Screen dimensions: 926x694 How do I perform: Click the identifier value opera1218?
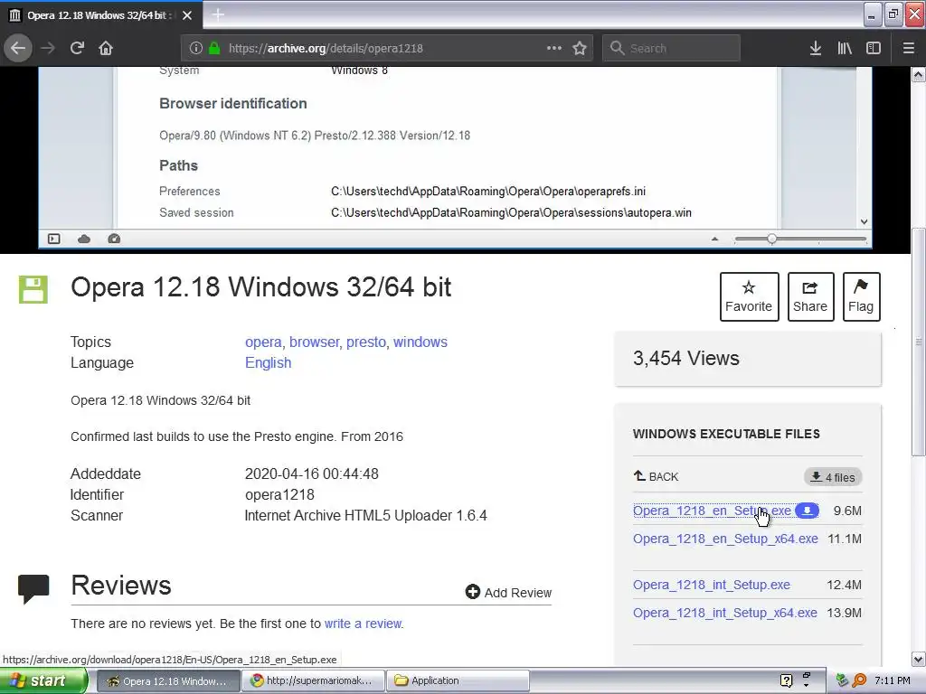(x=280, y=495)
